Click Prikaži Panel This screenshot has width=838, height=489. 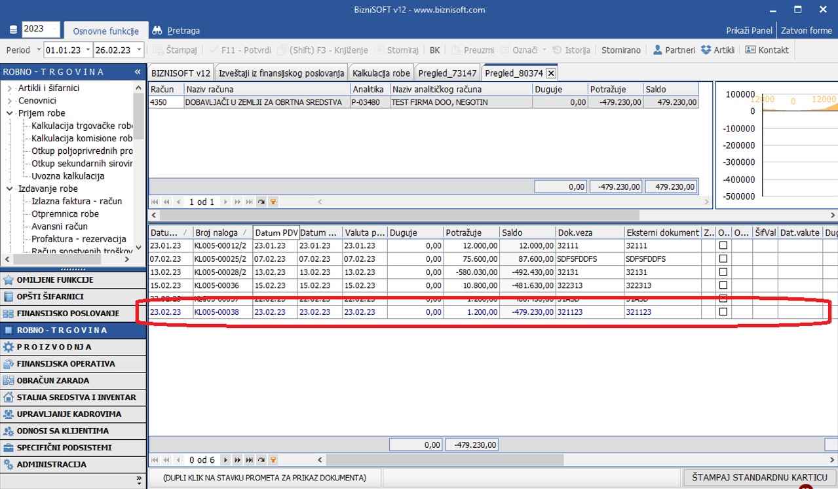750,30
